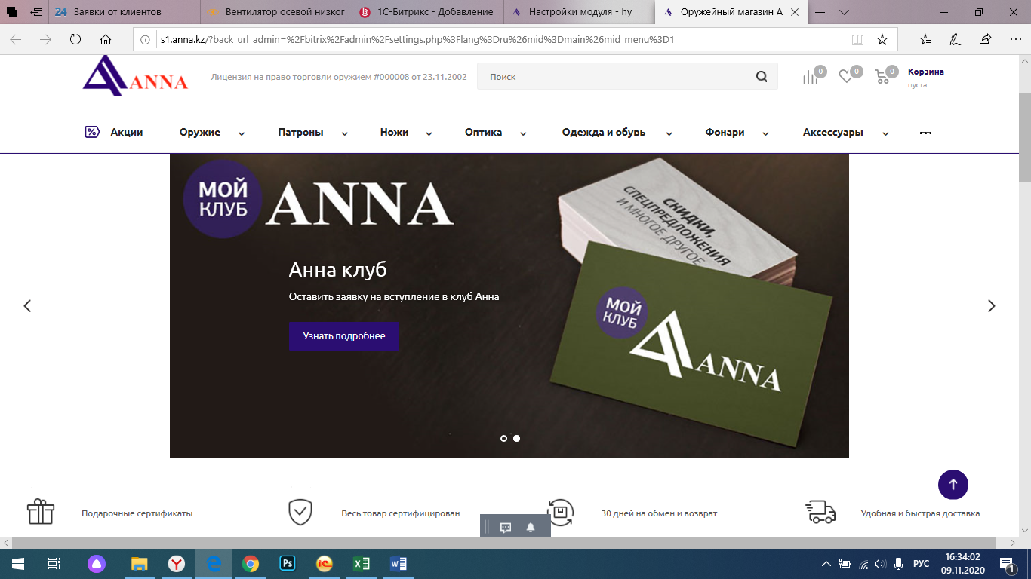Go back in the browser

coord(16,39)
